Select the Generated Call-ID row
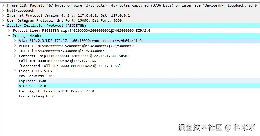The width and height of the screenshot is (260, 136). click(x=139, y=66)
